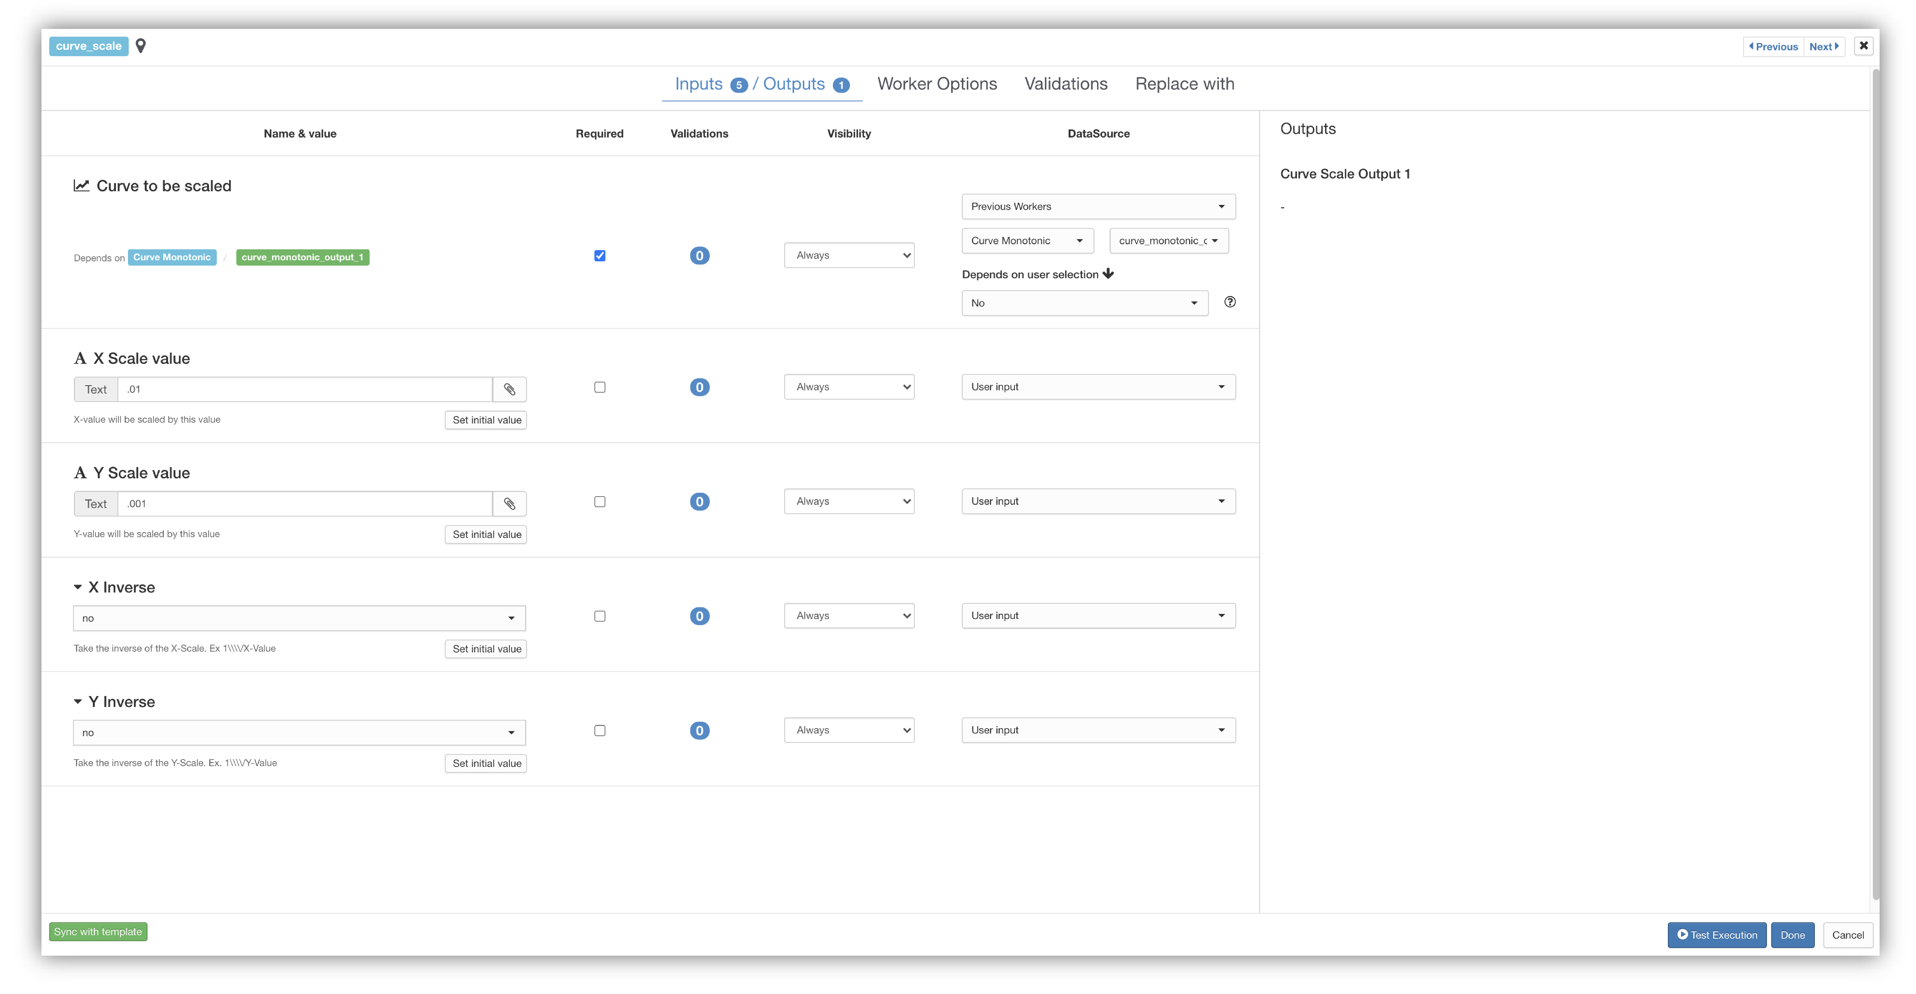The image size is (1916, 994).
Task: Open the X Inverse 'no' value dropdown
Action: [x=299, y=618]
